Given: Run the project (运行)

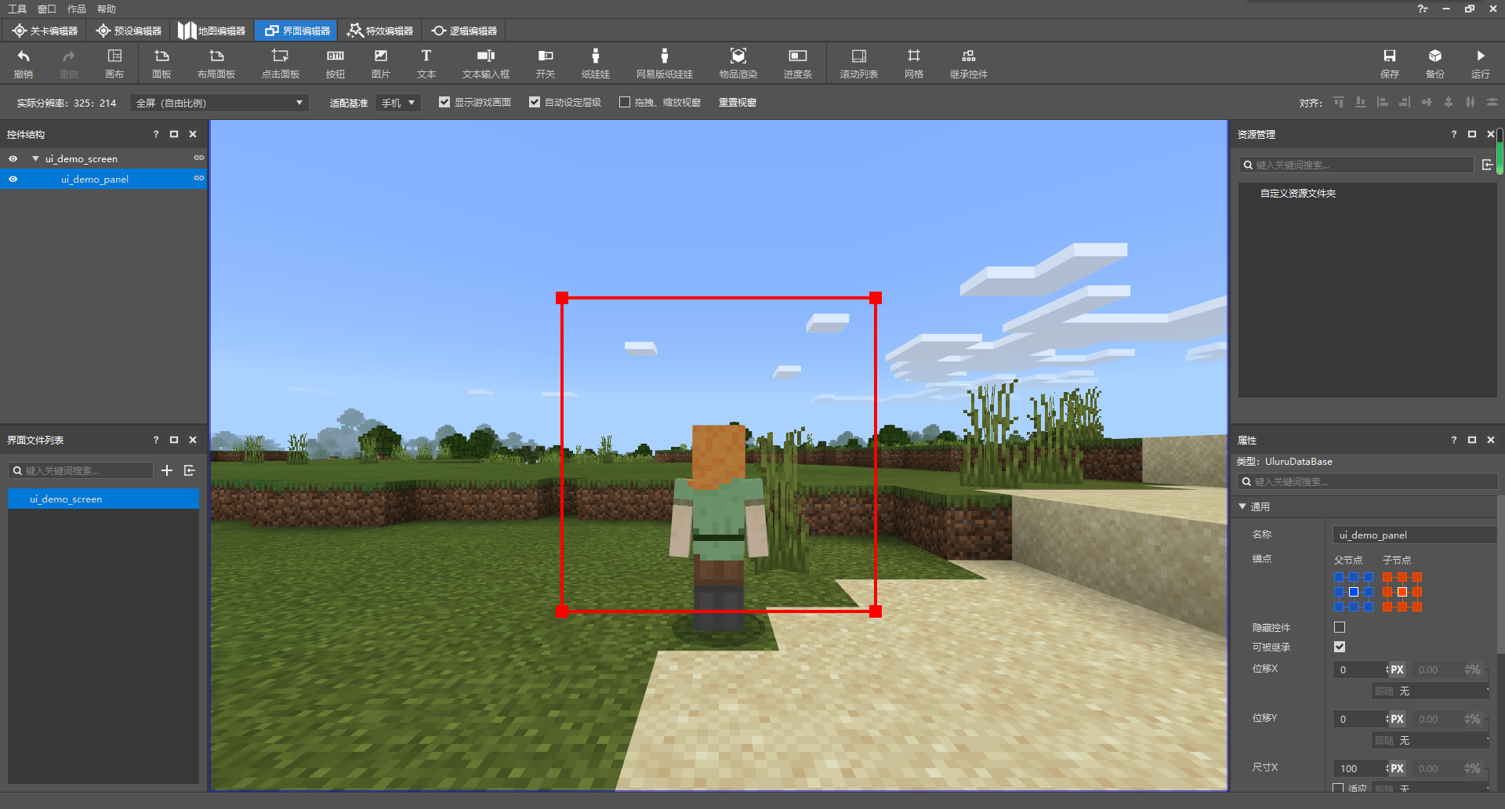Looking at the screenshot, I should 1481,63.
